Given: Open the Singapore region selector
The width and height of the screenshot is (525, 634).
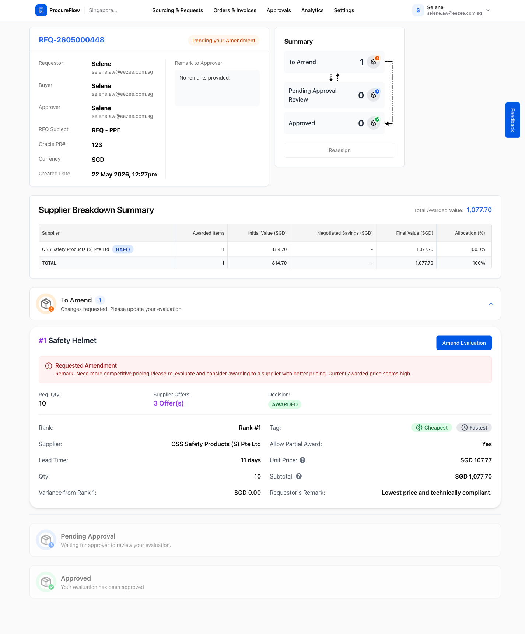Looking at the screenshot, I should (103, 10).
